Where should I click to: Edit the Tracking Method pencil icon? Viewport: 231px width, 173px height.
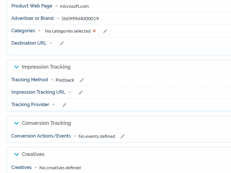81,80
